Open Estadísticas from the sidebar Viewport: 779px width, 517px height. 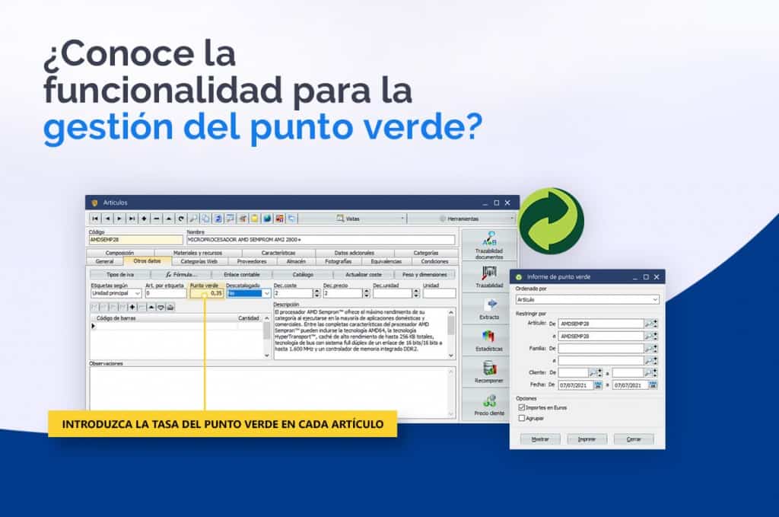click(x=489, y=340)
